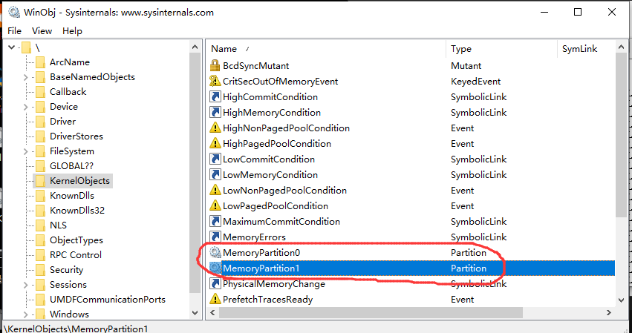
Task: Select the ObjectTypes tree folder
Action: 76,240
